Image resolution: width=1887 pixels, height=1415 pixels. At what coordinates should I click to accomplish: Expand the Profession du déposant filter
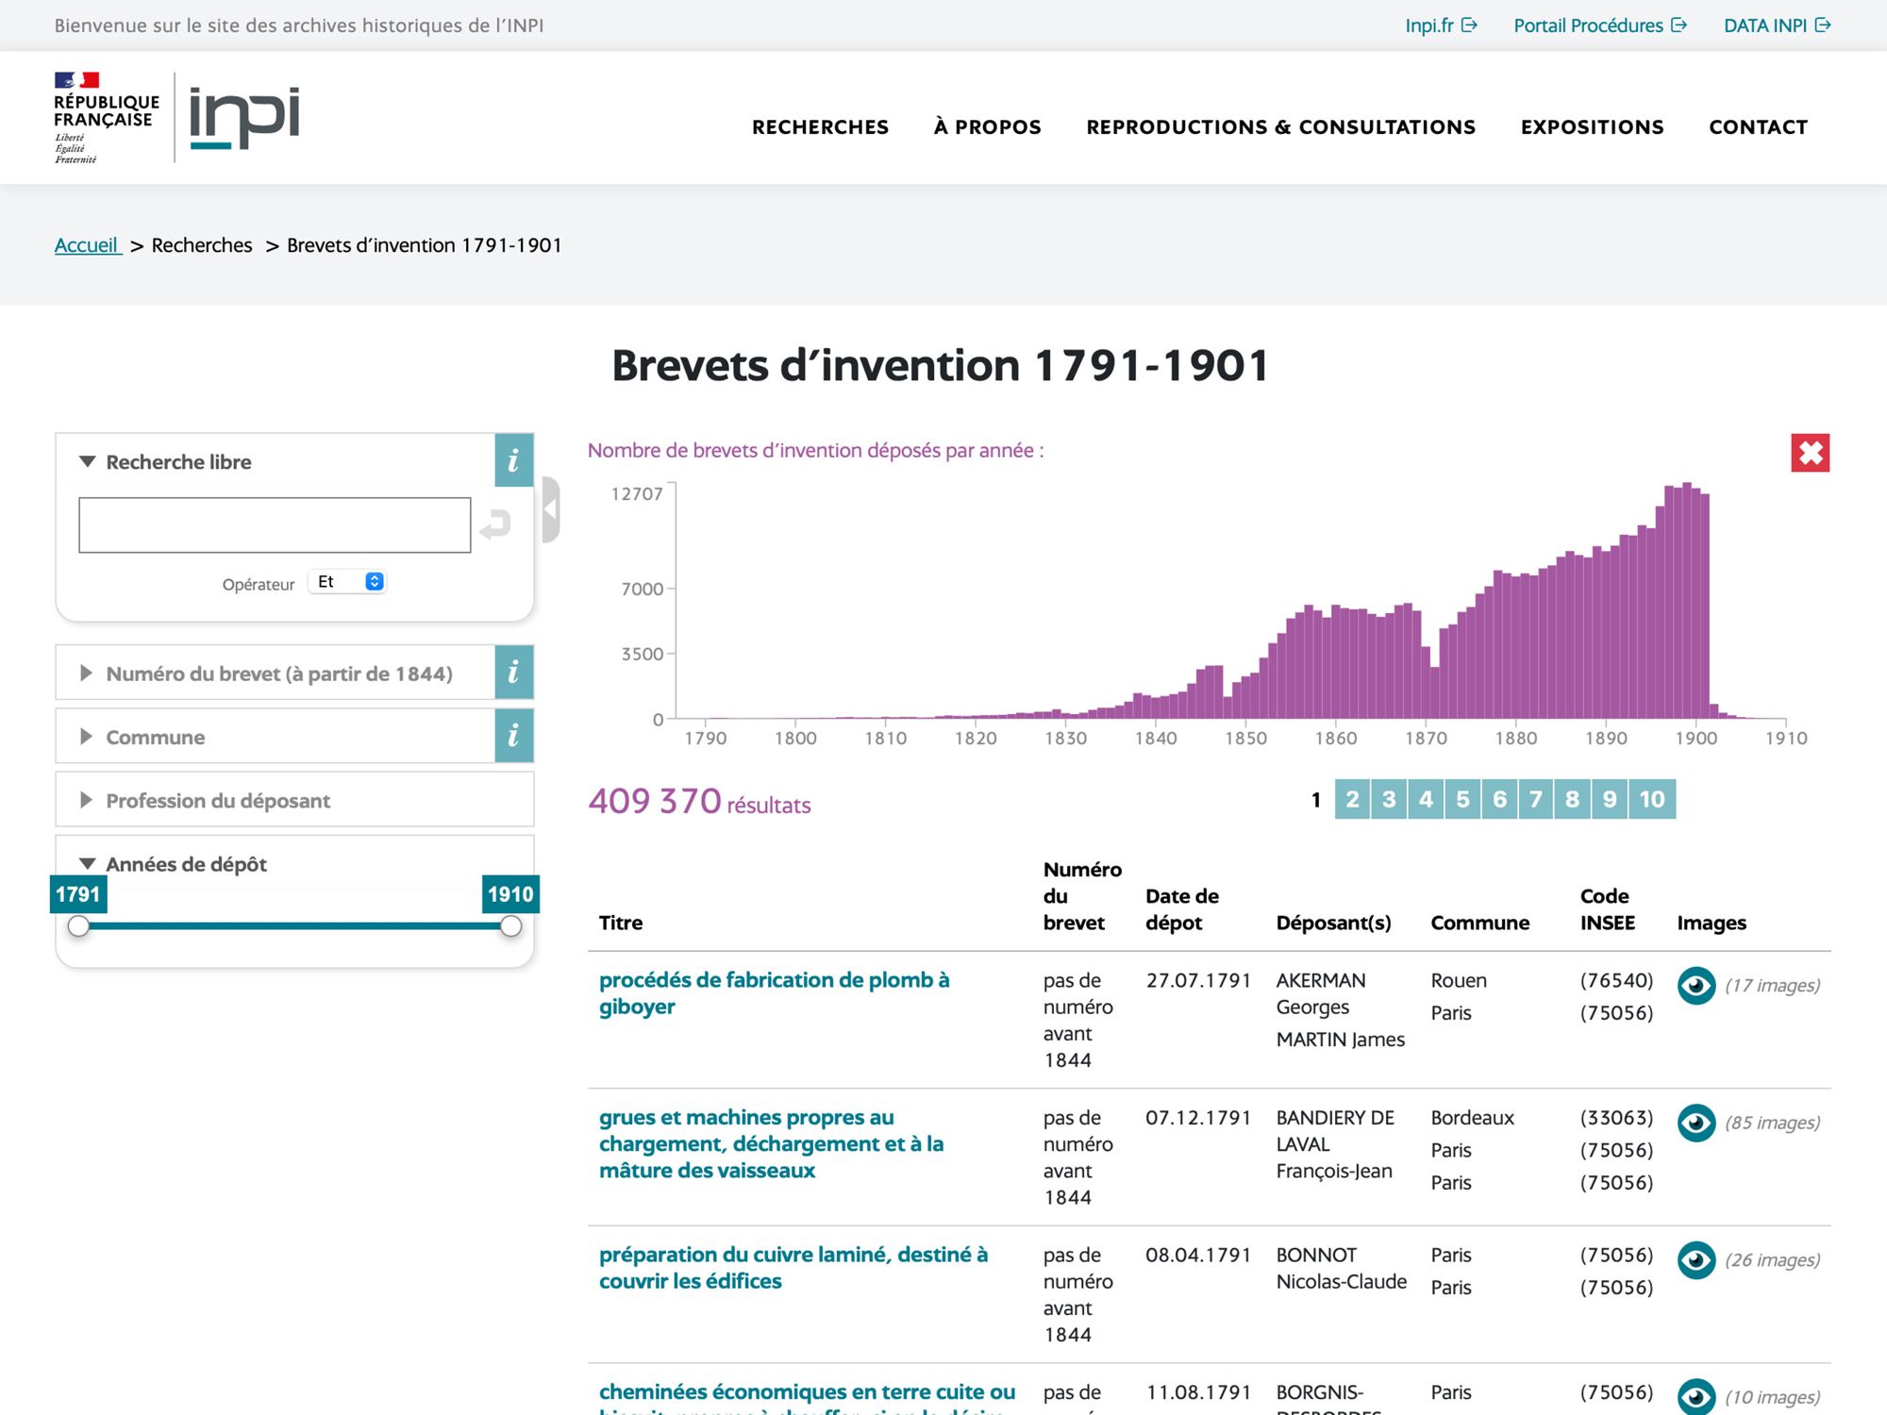click(x=218, y=801)
